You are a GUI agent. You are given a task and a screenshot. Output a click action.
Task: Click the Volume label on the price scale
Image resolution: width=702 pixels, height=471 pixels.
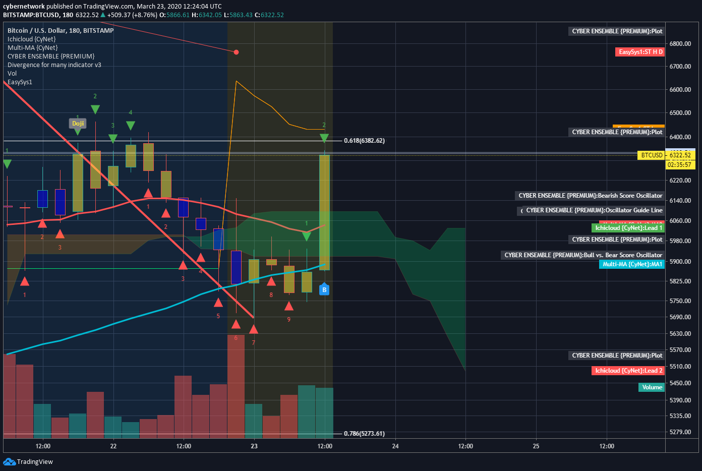click(652, 387)
